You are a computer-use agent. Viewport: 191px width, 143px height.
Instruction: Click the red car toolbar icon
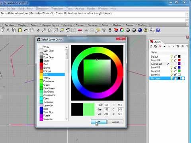(80, 30)
